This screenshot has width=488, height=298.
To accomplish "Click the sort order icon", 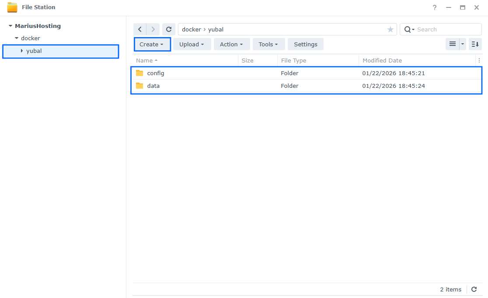I will coord(475,44).
